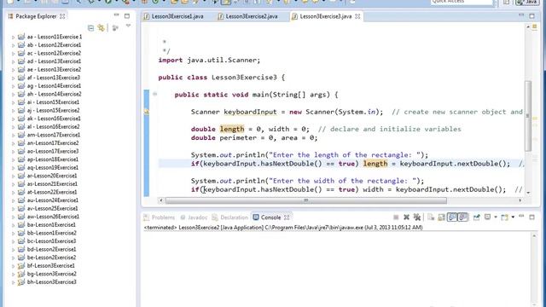
Task: Maximize the Package Explorer view
Action: 127,16
